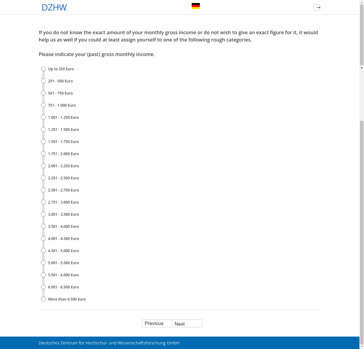Select 5.501 - 6.000 Euro radio button
The height and width of the screenshot is (349, 364).
(43, 275)
